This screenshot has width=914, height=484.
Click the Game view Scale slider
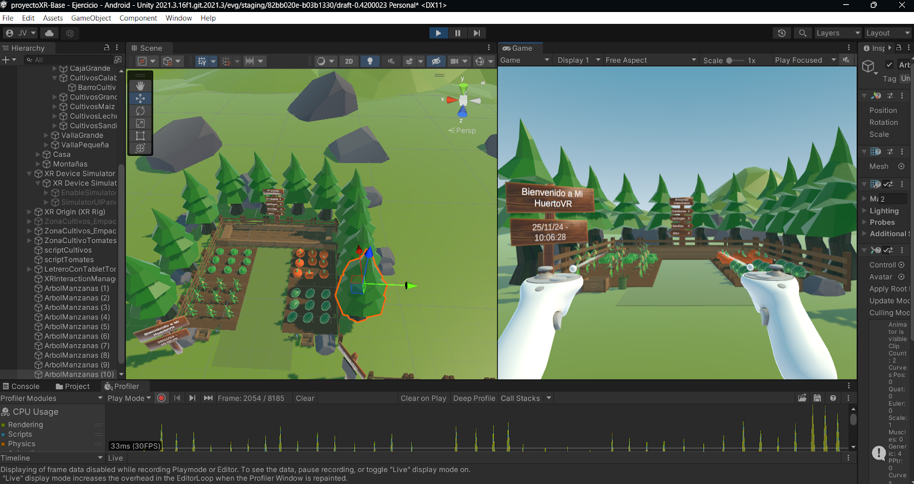pos(735,61)
